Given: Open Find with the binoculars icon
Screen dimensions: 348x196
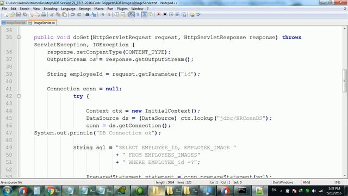Looking at the screenshot, I should click(x=87, y=15).
